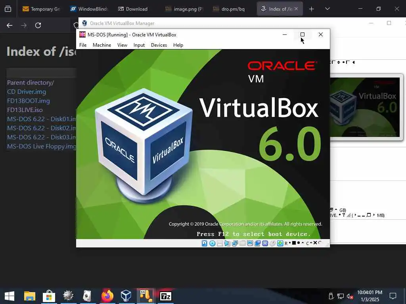This screenshot has height=304, width=406.
Task: Open the MS-DOS 6.22 Disk01 image link
Action: click(x=41, y=119)
